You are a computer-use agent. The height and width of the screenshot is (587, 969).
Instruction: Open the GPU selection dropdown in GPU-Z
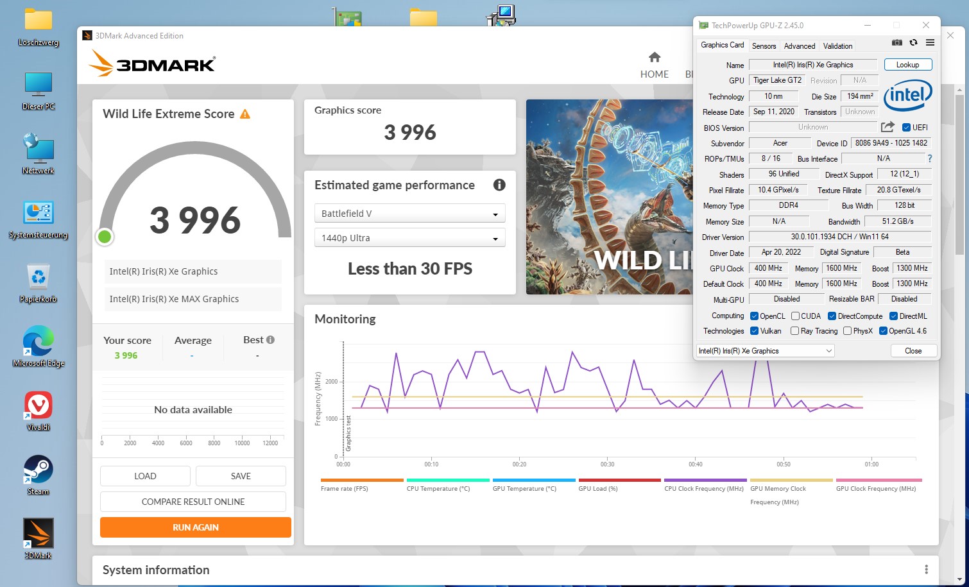765,351
